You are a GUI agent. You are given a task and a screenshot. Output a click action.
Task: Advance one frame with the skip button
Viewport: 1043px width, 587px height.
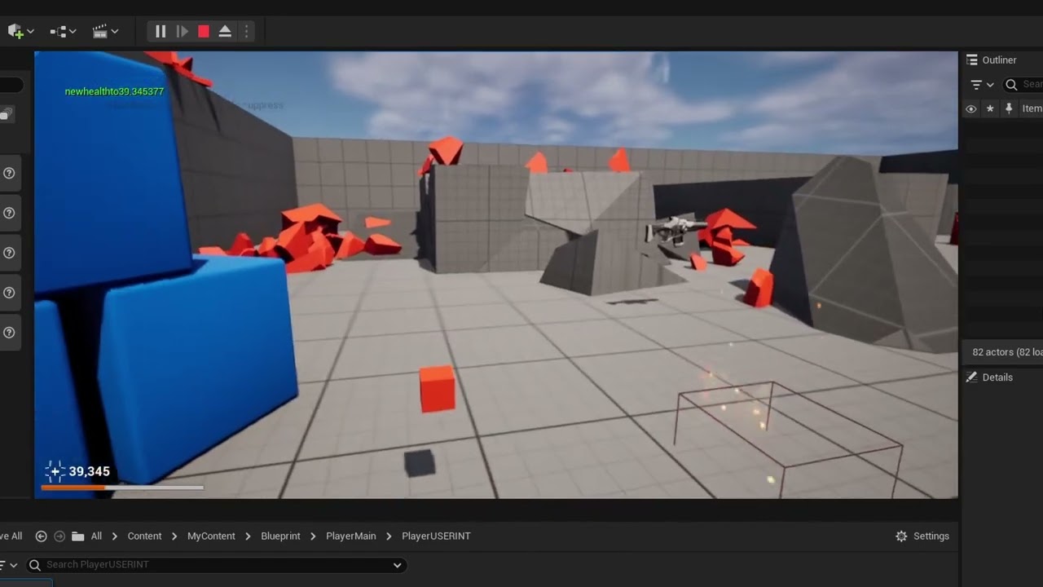coord(183,31)
